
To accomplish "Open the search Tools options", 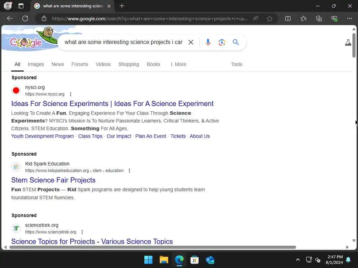I will [237, 64].
